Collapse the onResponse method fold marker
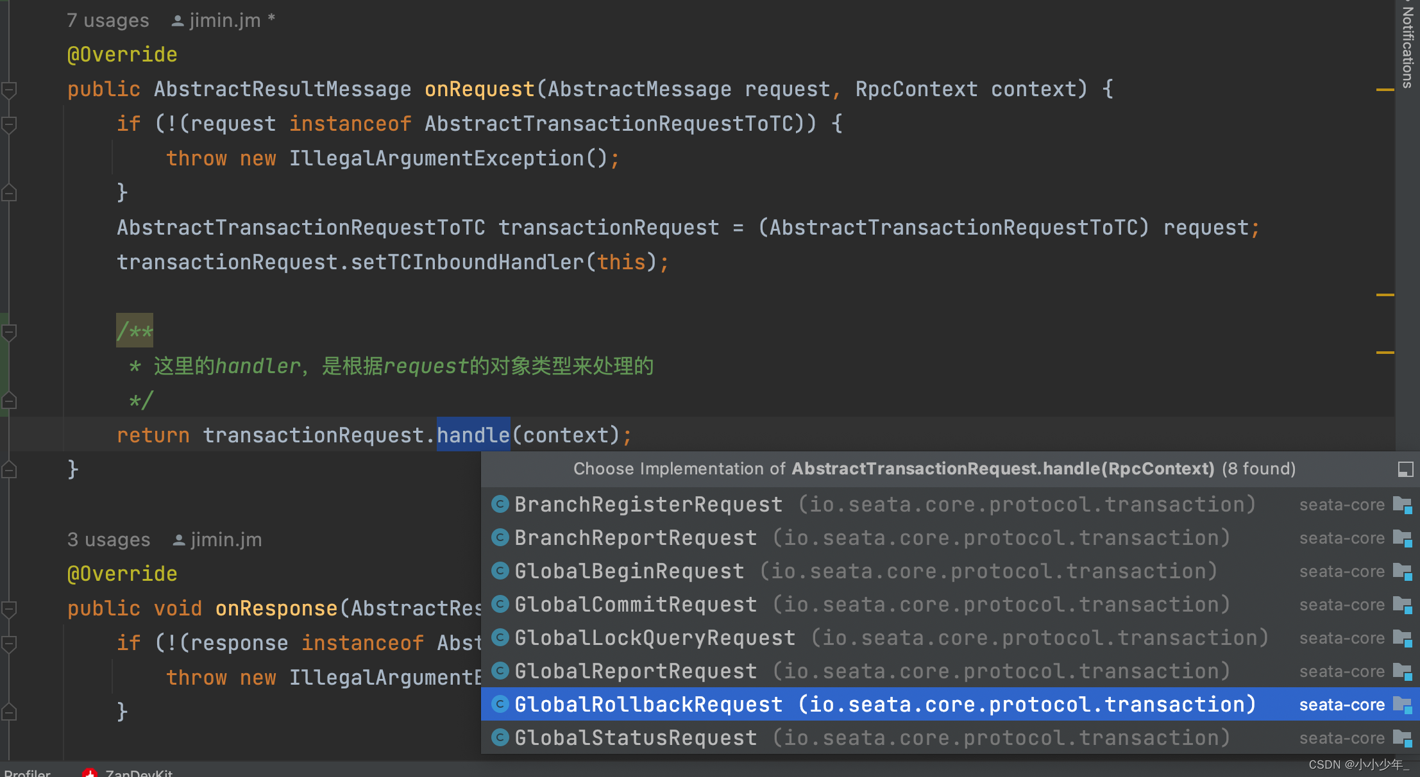 9,609
